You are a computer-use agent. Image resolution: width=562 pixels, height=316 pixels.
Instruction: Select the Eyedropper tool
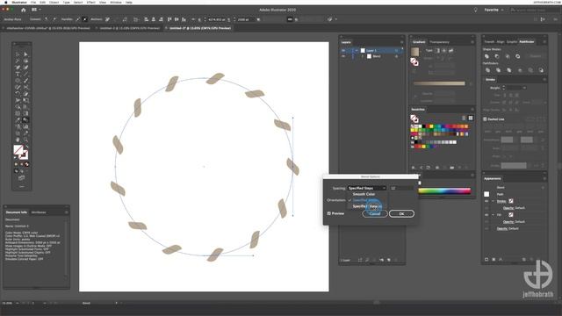tap(18, 120)
